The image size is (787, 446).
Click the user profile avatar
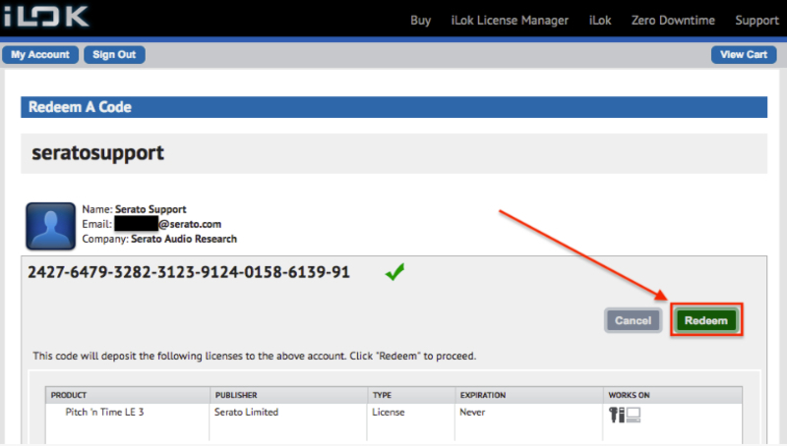point(51,226)
